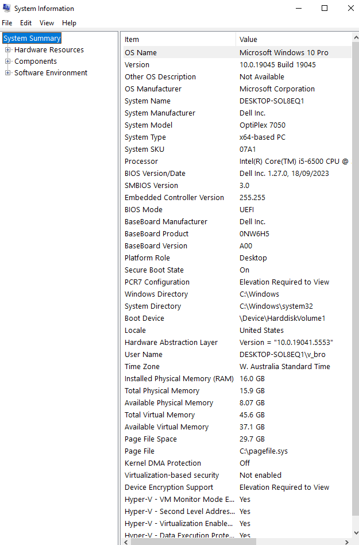The image size is (359, 545).
Task: Open the Edit menu
Action: coord(26,23)
